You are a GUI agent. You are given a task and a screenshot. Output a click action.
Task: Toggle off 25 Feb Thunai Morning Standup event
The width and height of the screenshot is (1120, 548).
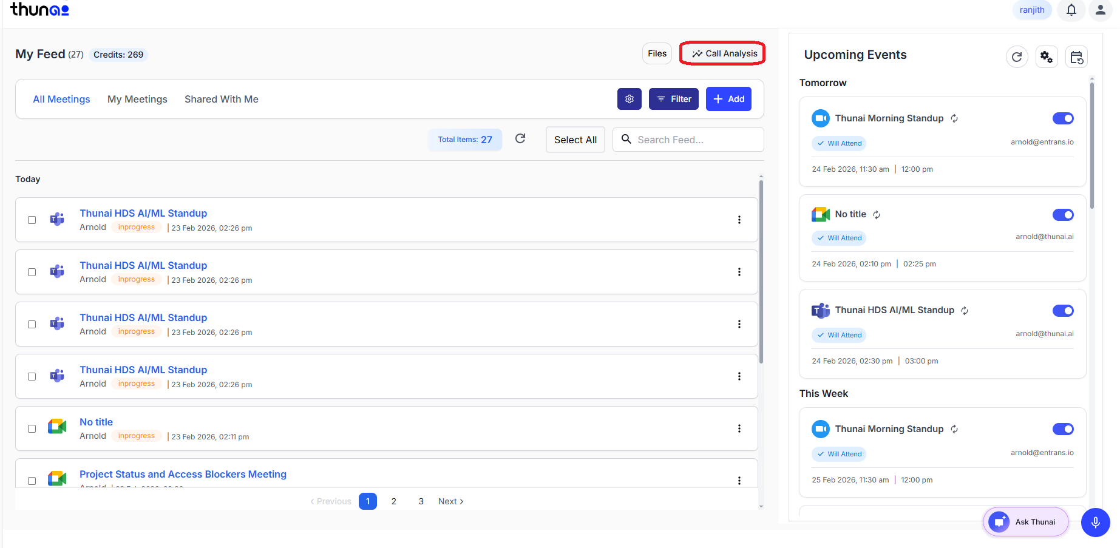1063,429
